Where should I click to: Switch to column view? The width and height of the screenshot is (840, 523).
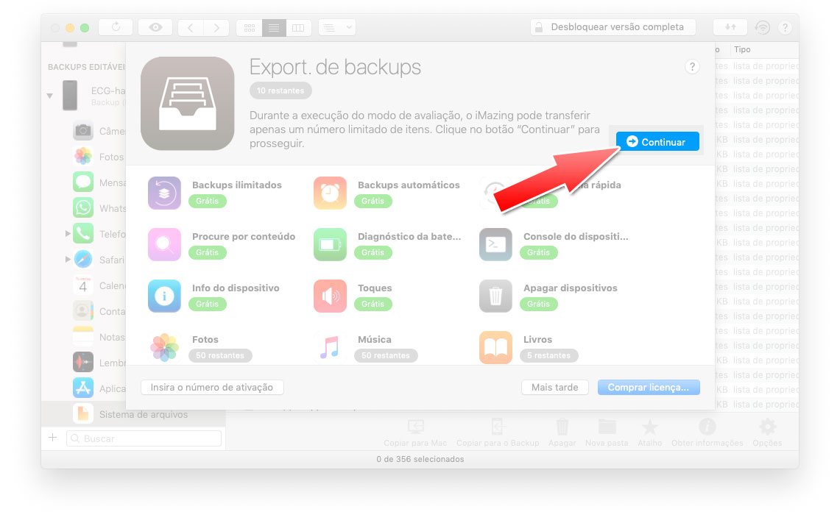click(298, 27)
